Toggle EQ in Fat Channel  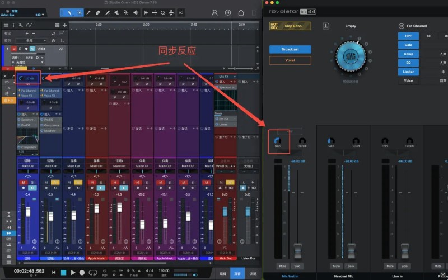click(408, 63)
